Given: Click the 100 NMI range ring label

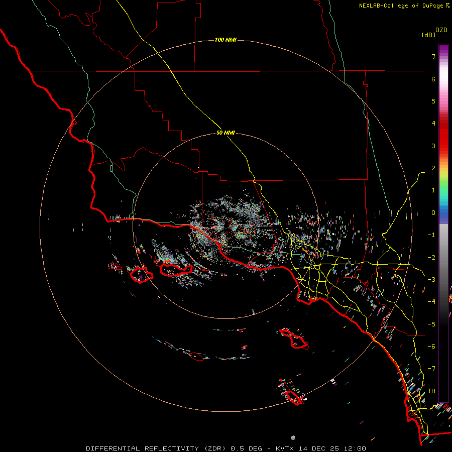Looking at the screenshot, I should point(225,40).
